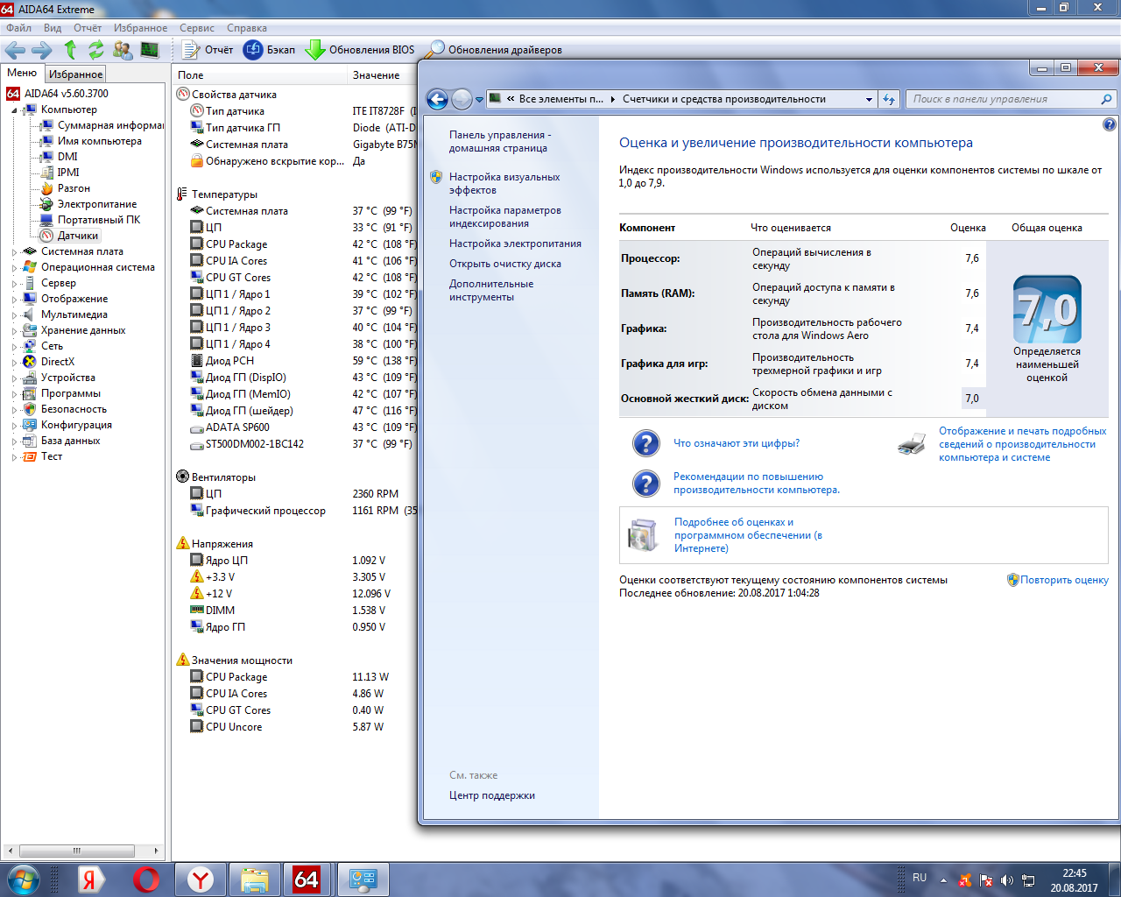The height and width of the screenshot is (897, 1121).
Task: Open Настройка параметров индексирования link
Action: [505, 217]
